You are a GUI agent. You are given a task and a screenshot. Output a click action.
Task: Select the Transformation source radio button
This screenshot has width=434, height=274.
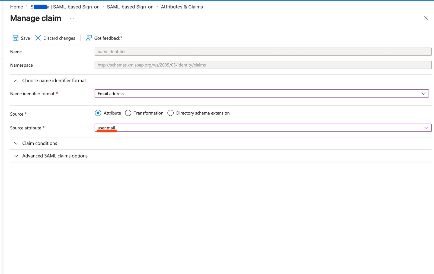pos(128,113)
